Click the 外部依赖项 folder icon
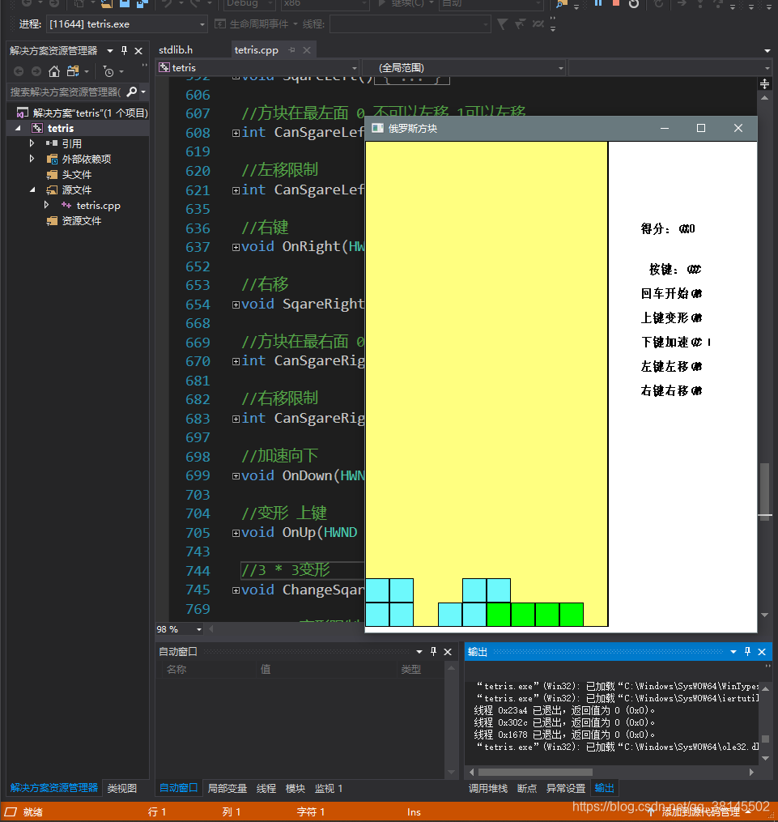 tap(52, 159)
